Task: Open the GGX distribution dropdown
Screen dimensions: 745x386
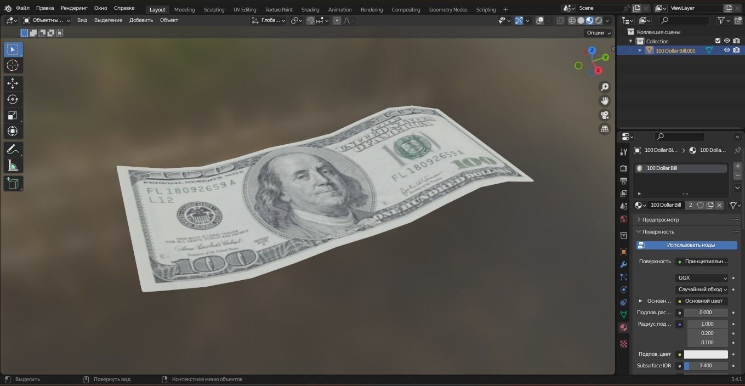Action: tap(702, 277)
